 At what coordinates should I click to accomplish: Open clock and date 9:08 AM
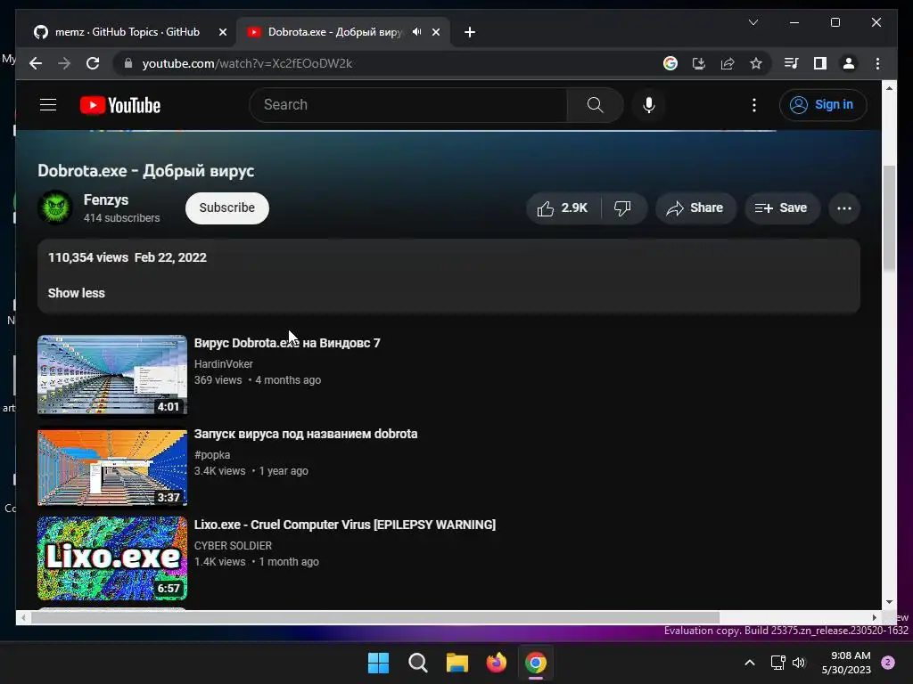pos(846,663)
